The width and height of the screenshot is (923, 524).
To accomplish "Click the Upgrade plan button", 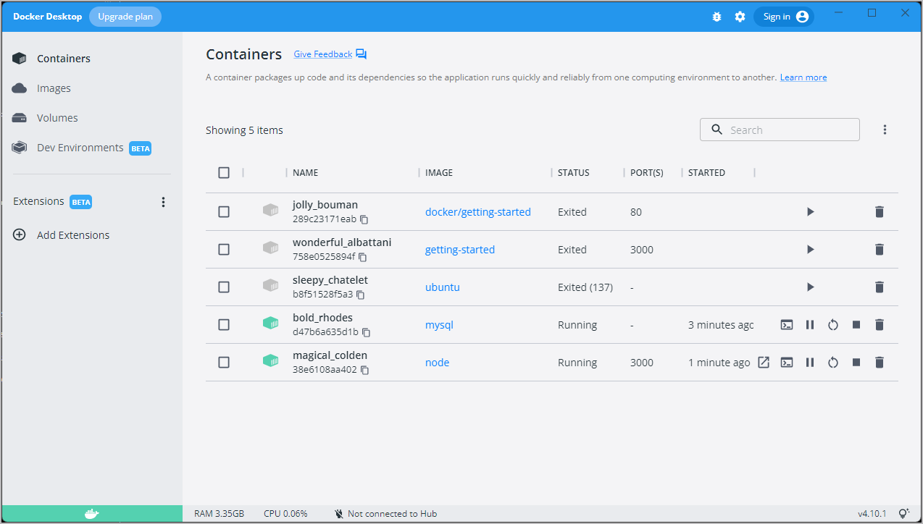I will pos(125,17).
